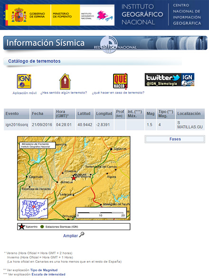Select event cell ign2016sorq
Viewport: 209px width, 278px height.
17,125
